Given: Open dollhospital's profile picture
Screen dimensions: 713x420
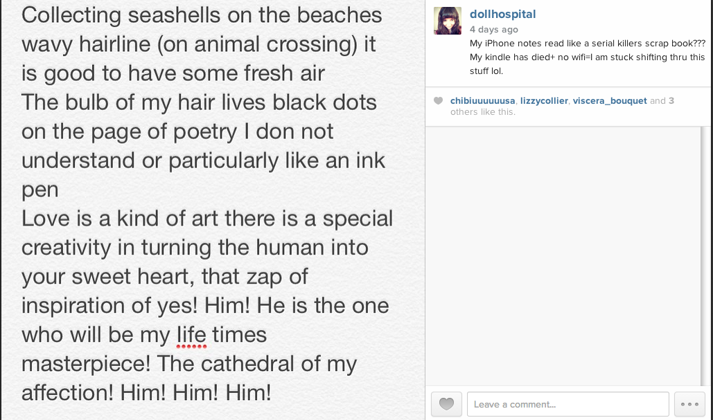Looking at the screenshot, I should [448, 21].
